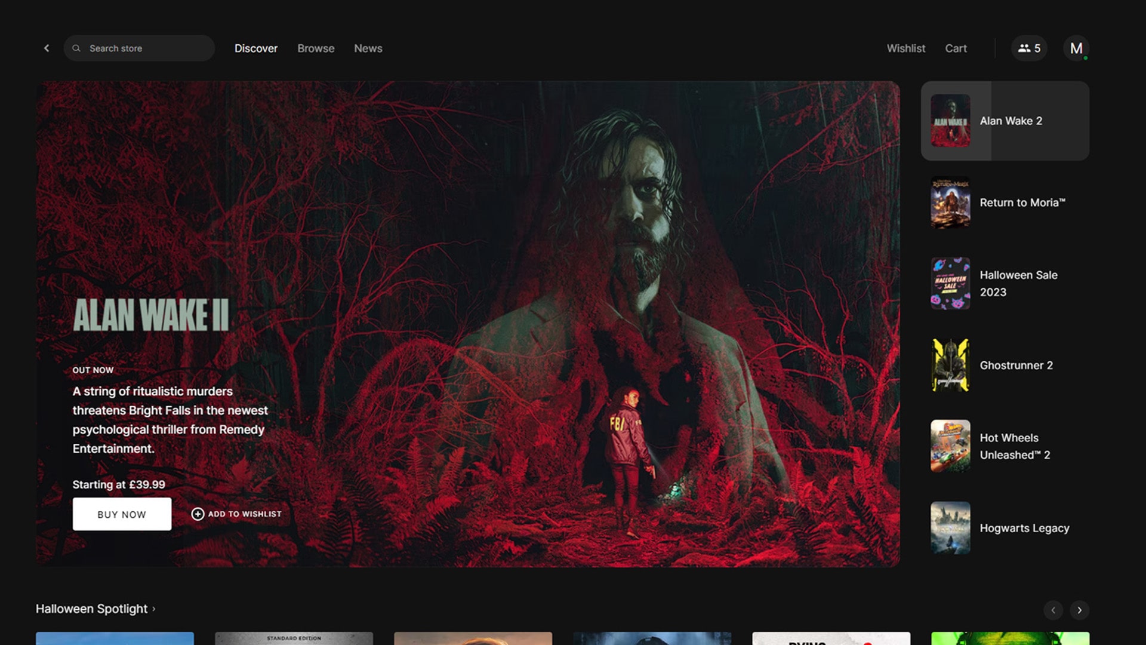
Task: Click the 'OUT NOW' label
Action: point(93,370)
